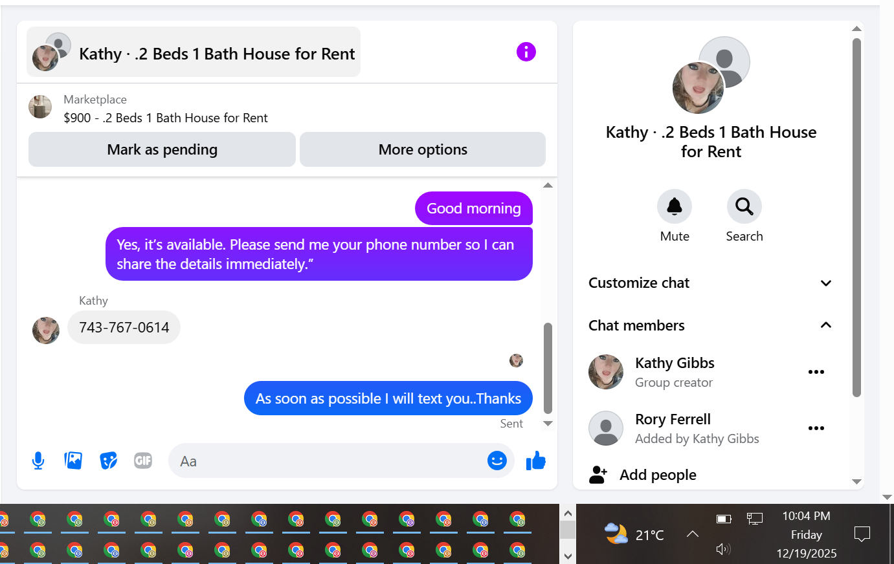This screenshot has height=564, width=894.
Task: Open options menu for Kathy Gibbs
Action: 816,372
